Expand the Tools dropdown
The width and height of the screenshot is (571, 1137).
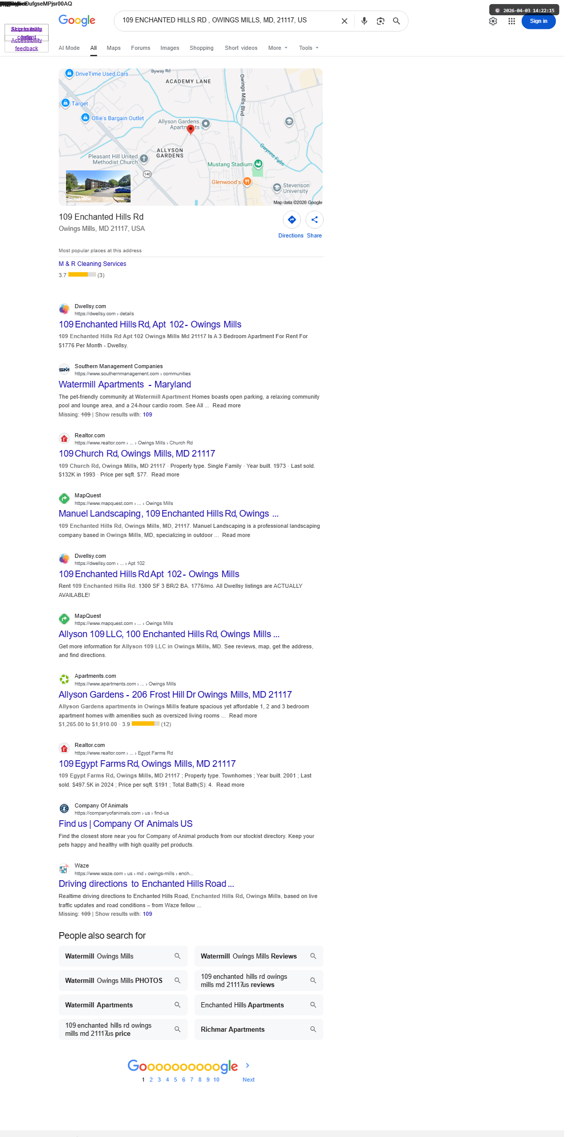click(x=309, y=48)
